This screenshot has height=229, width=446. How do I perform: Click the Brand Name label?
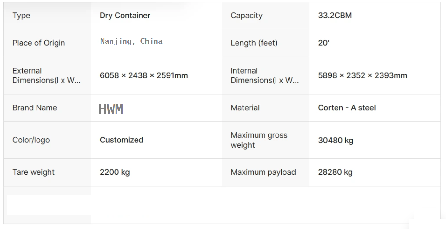(35, 108)
